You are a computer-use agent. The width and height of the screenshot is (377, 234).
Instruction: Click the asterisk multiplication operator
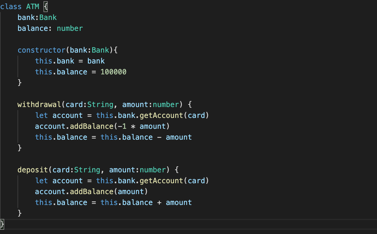pyautogui.click(x=133, y=126)
